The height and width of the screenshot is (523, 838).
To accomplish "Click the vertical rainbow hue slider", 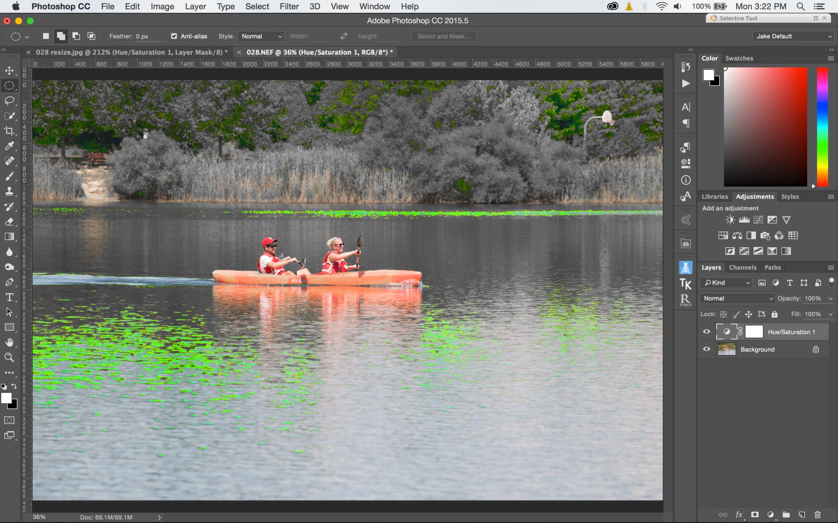I will (822, 127).
